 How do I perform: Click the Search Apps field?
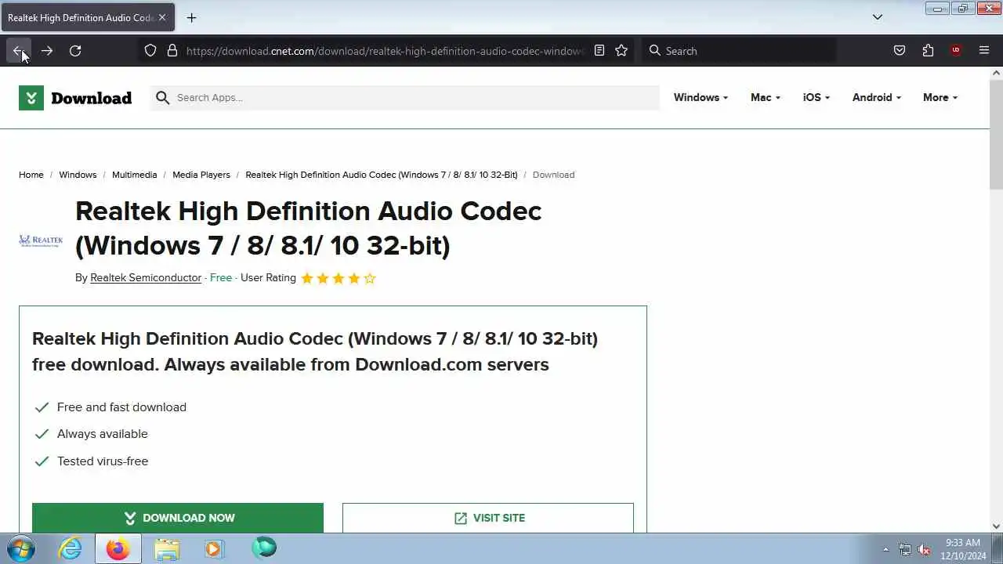pyautogui.click(x=404, y=98)
